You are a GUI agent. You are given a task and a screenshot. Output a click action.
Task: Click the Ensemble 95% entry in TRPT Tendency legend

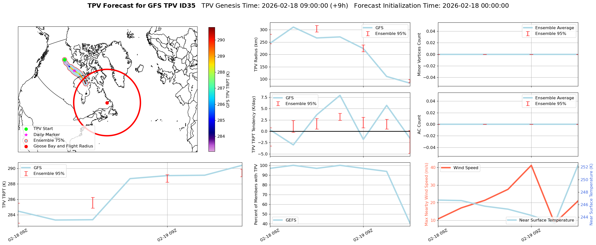(x=301, y=104)
